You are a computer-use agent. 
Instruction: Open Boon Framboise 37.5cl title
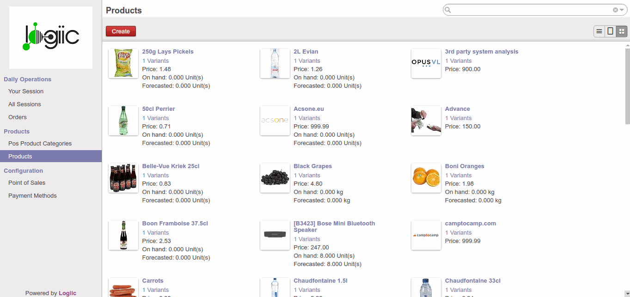pyautogui.click(x=175, y=224)
